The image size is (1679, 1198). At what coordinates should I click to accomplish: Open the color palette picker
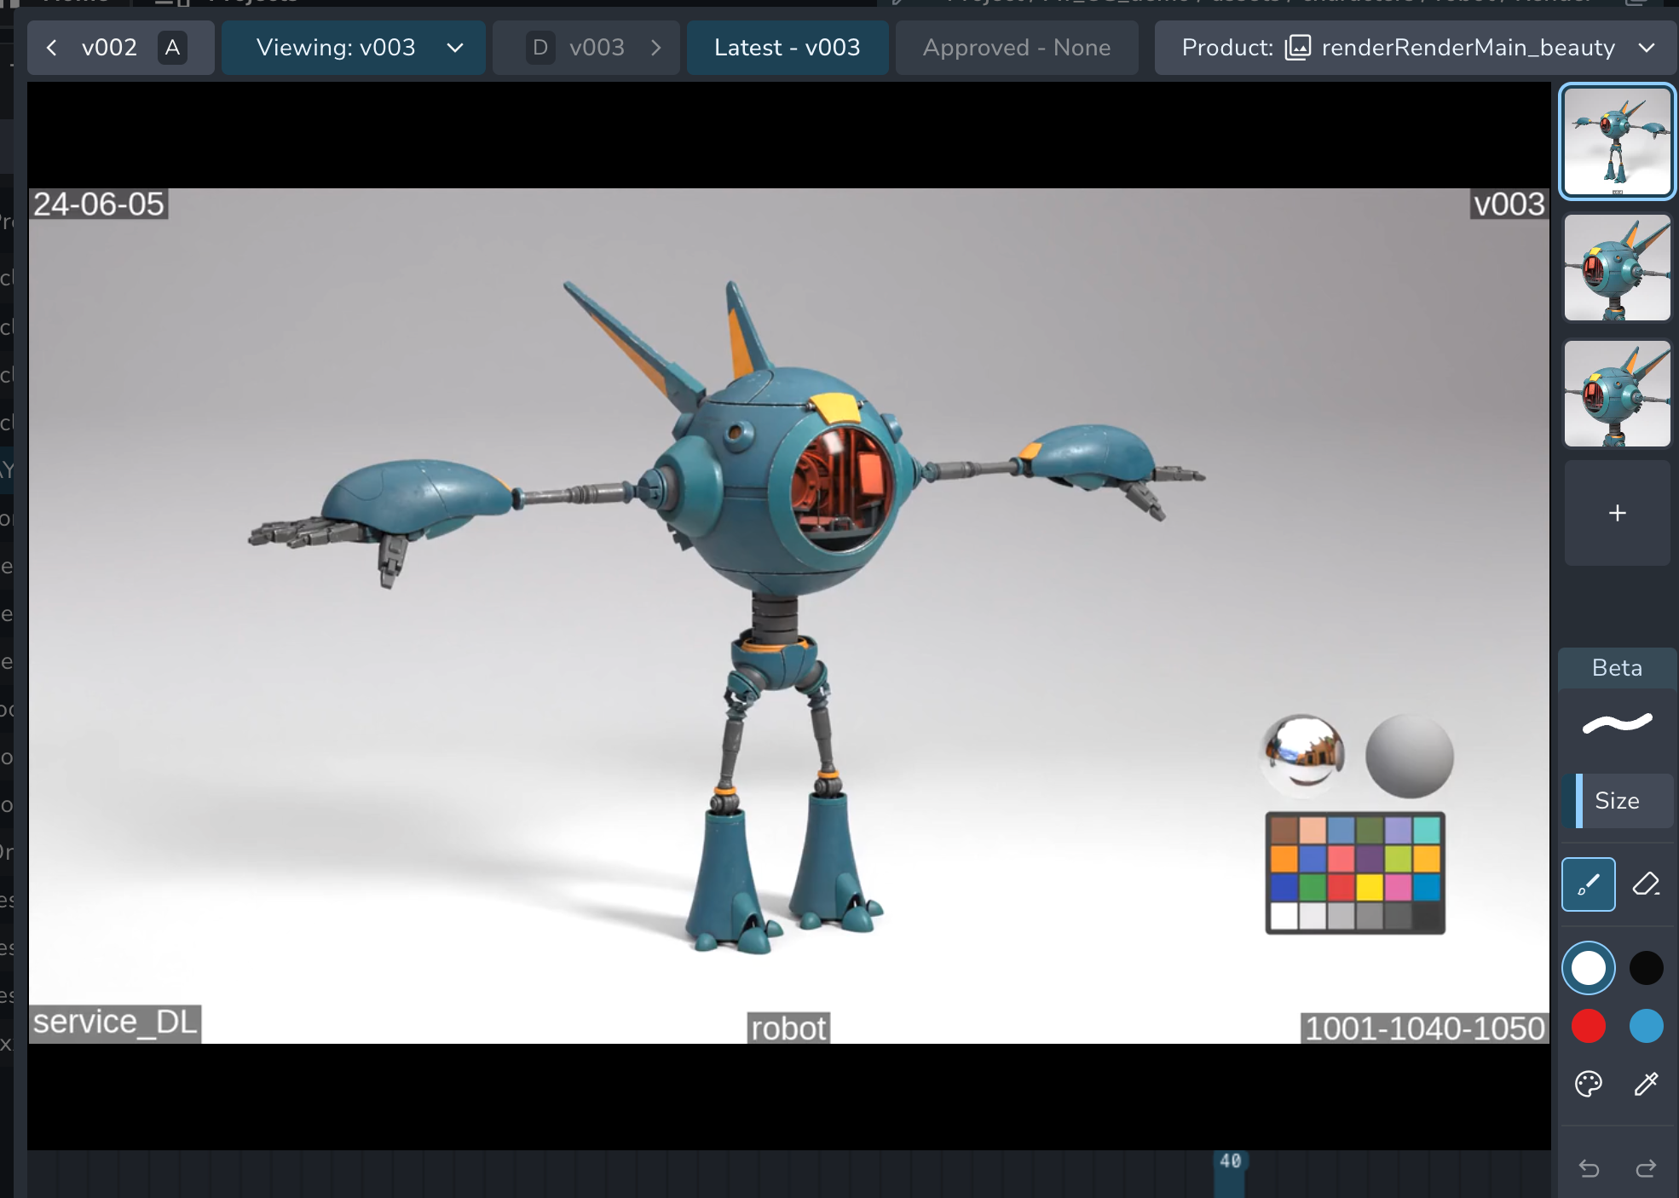click(x=1588, y=1084)
